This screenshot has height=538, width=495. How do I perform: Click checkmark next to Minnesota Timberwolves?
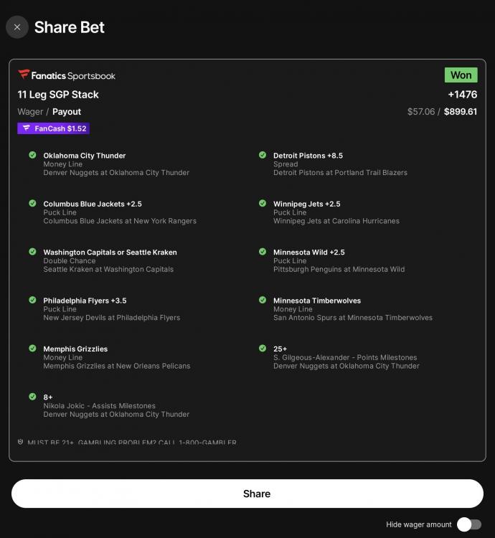[263, 300]
